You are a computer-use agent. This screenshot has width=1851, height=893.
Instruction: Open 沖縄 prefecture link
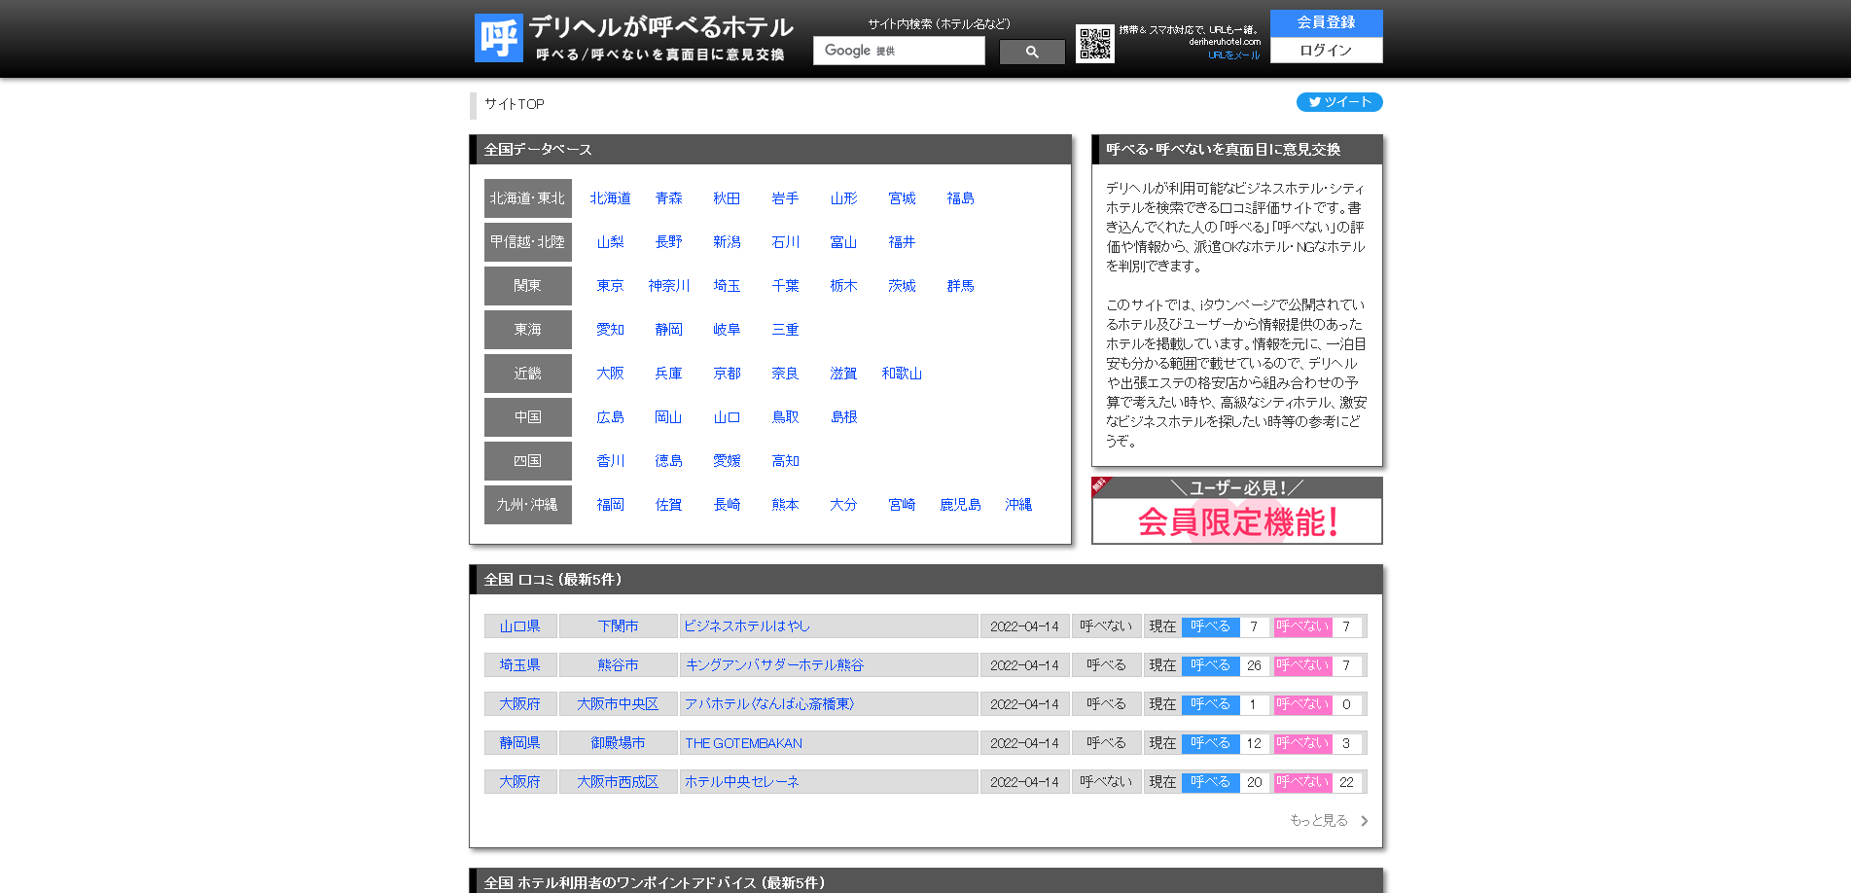pos(1018,505)
